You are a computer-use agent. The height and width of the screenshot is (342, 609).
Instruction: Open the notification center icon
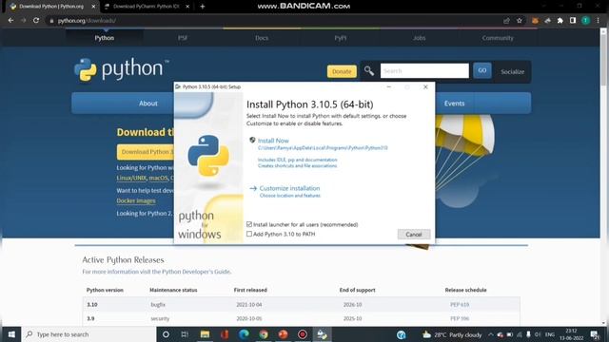594,334
